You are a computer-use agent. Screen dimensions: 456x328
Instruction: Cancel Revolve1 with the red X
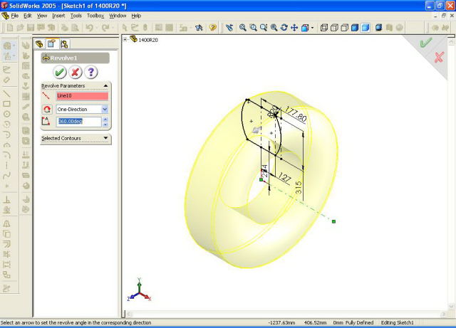76,72
